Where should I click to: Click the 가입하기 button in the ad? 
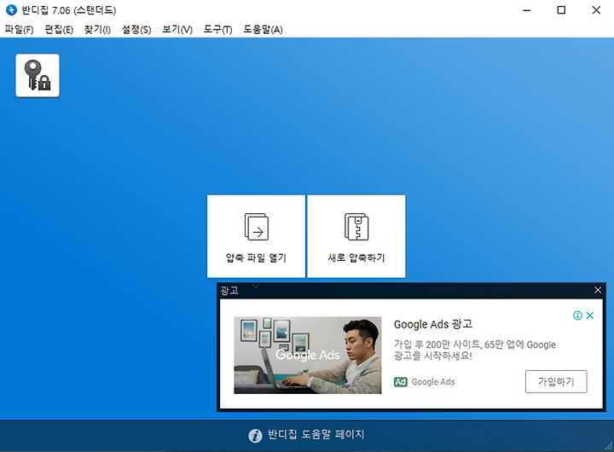point(556,381)
